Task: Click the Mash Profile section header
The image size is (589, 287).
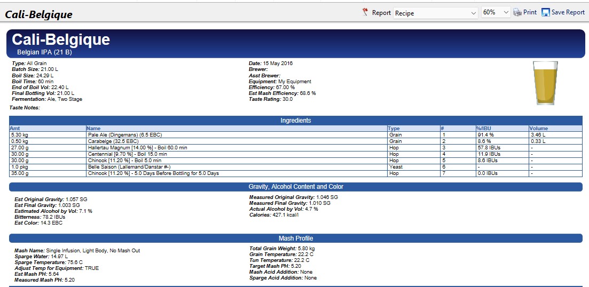Action: pyautogui.click(x=295, y=238)
